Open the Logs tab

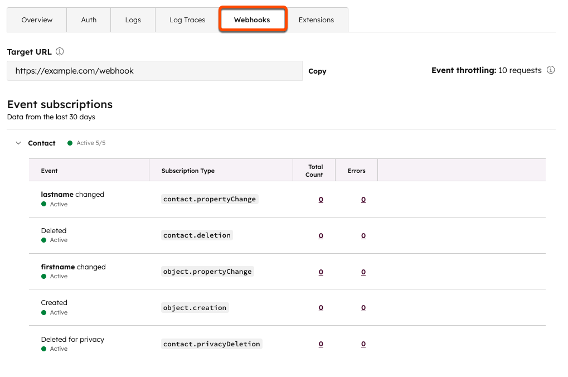click(x=133, y=20)
